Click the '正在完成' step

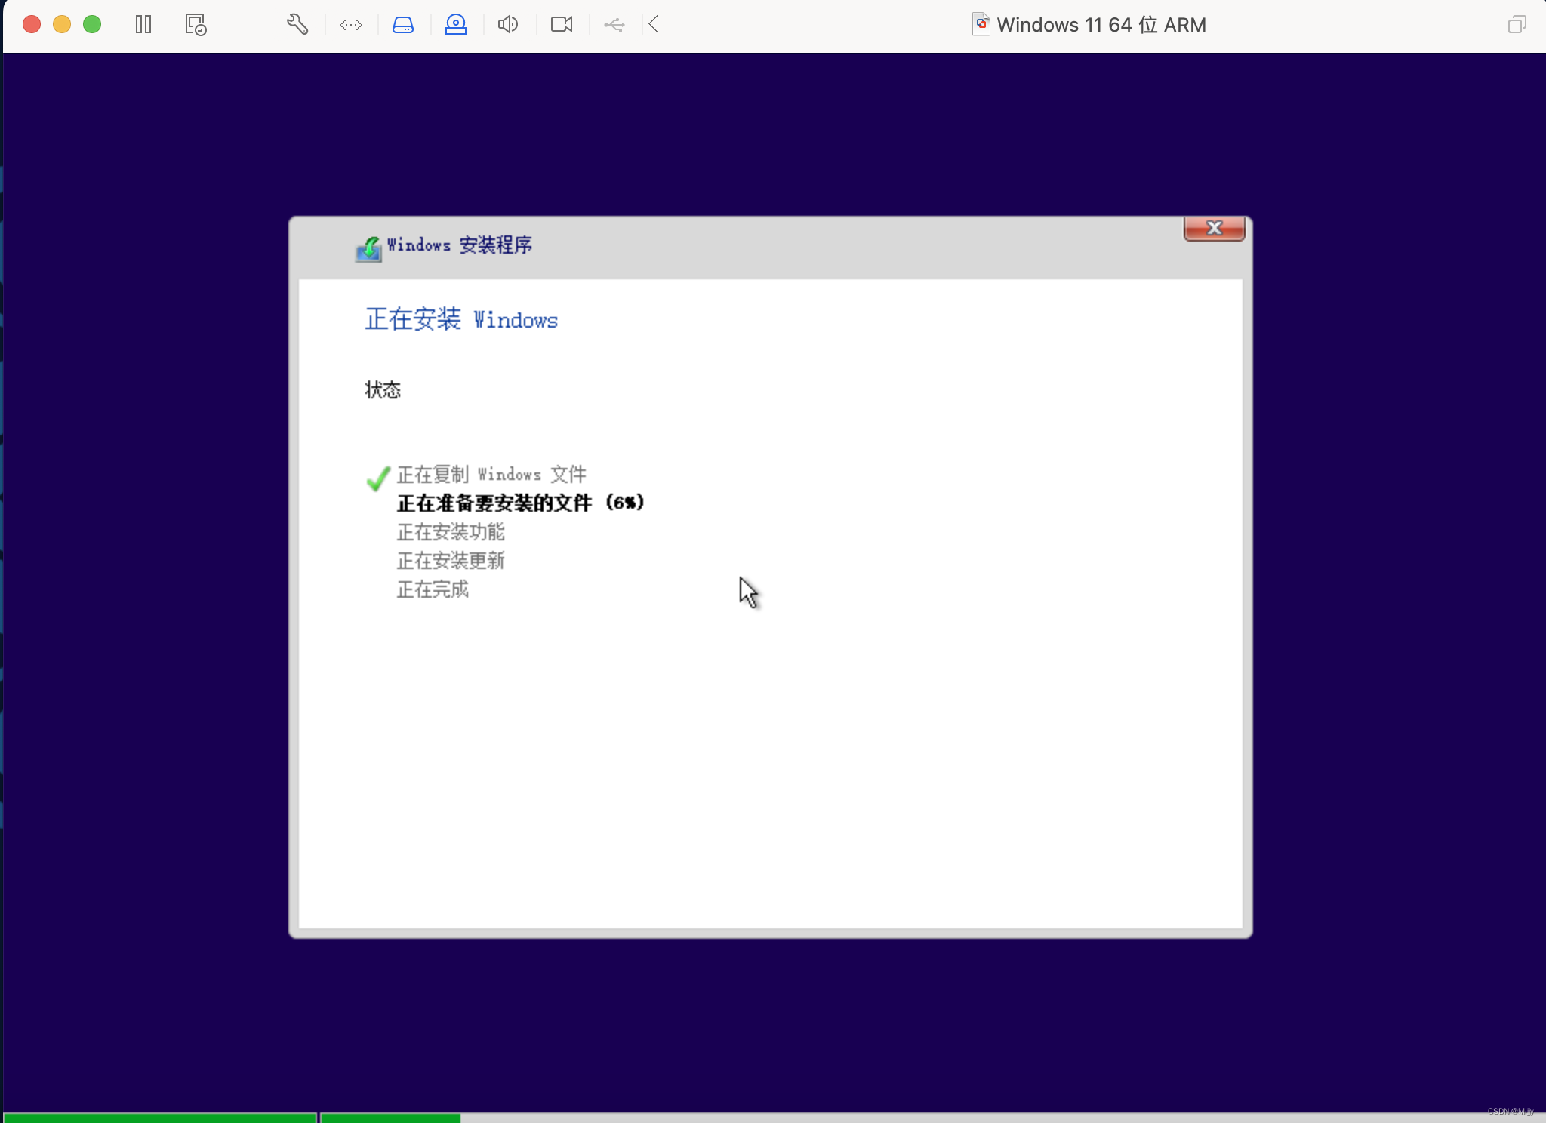click(x=433, y=589)
